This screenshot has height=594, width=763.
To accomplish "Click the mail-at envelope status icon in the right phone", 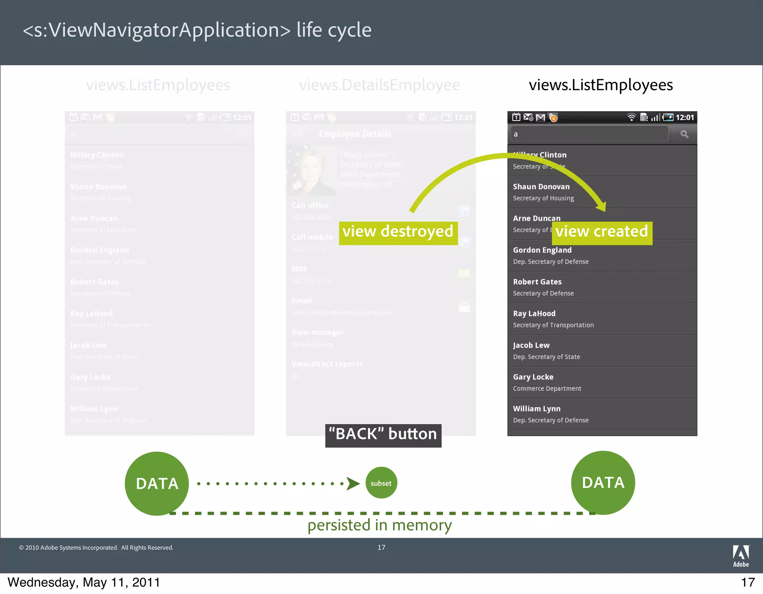I will point(528,117).
